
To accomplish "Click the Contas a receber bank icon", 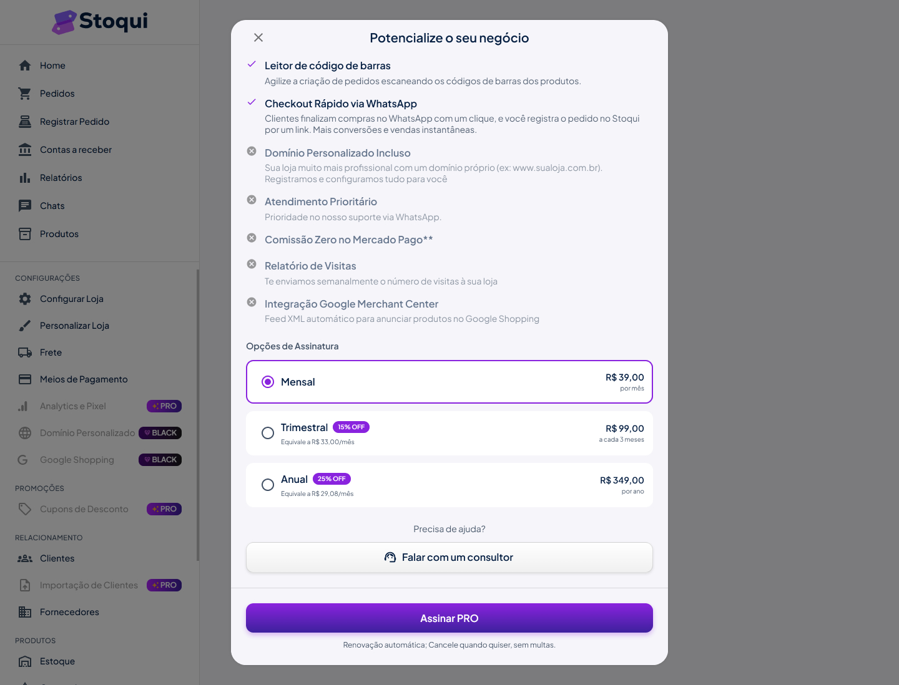I will [25, 150].
